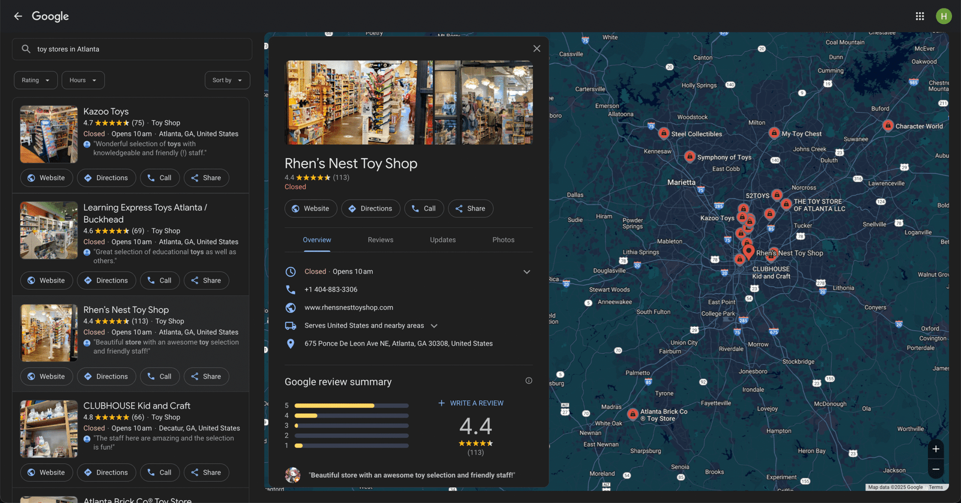Expand the opening hours chevron
The image size is (961, 503).
[x=527, y=272]
